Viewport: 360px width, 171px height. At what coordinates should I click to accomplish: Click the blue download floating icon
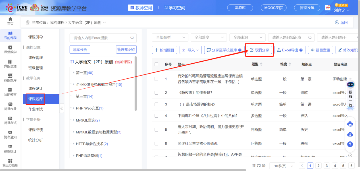350,134
